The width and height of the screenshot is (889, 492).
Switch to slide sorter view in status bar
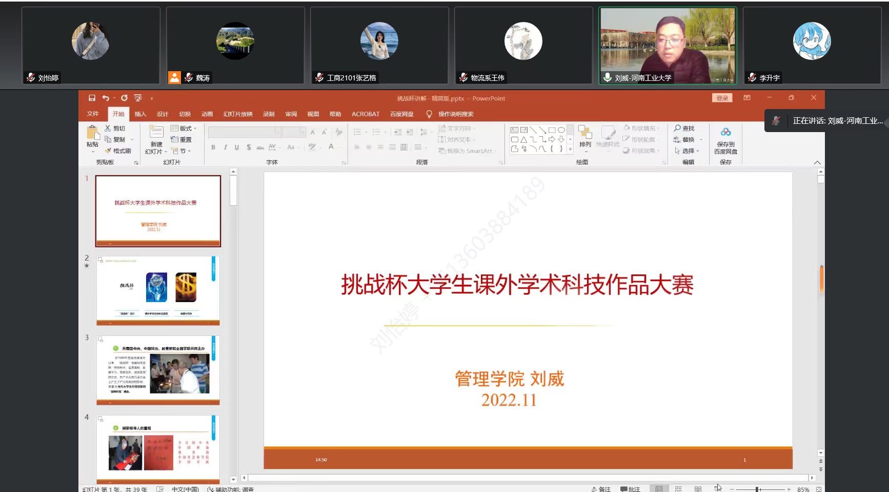point(678,489)
